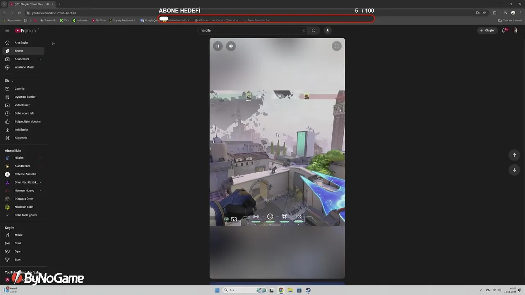Pause the Shorts video

tap(218, 46)
